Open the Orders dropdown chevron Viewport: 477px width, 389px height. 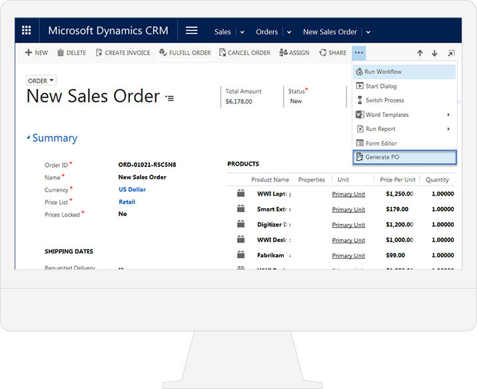(289, 32)
